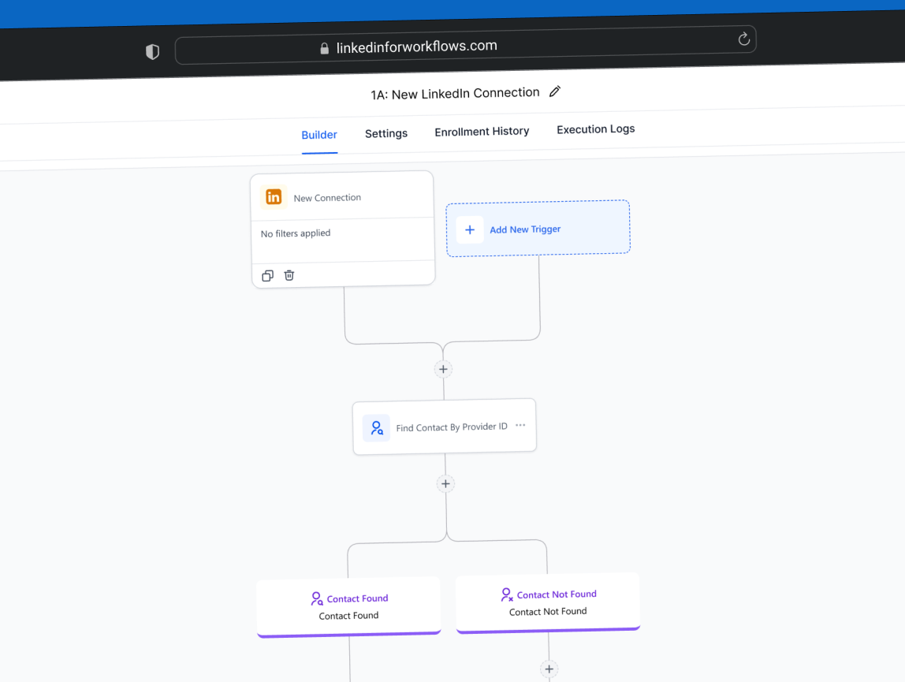Select the Contact Not Found branch card
Image resolution: width=905 pixels, height=682 pixels.
tap(547, 602)
